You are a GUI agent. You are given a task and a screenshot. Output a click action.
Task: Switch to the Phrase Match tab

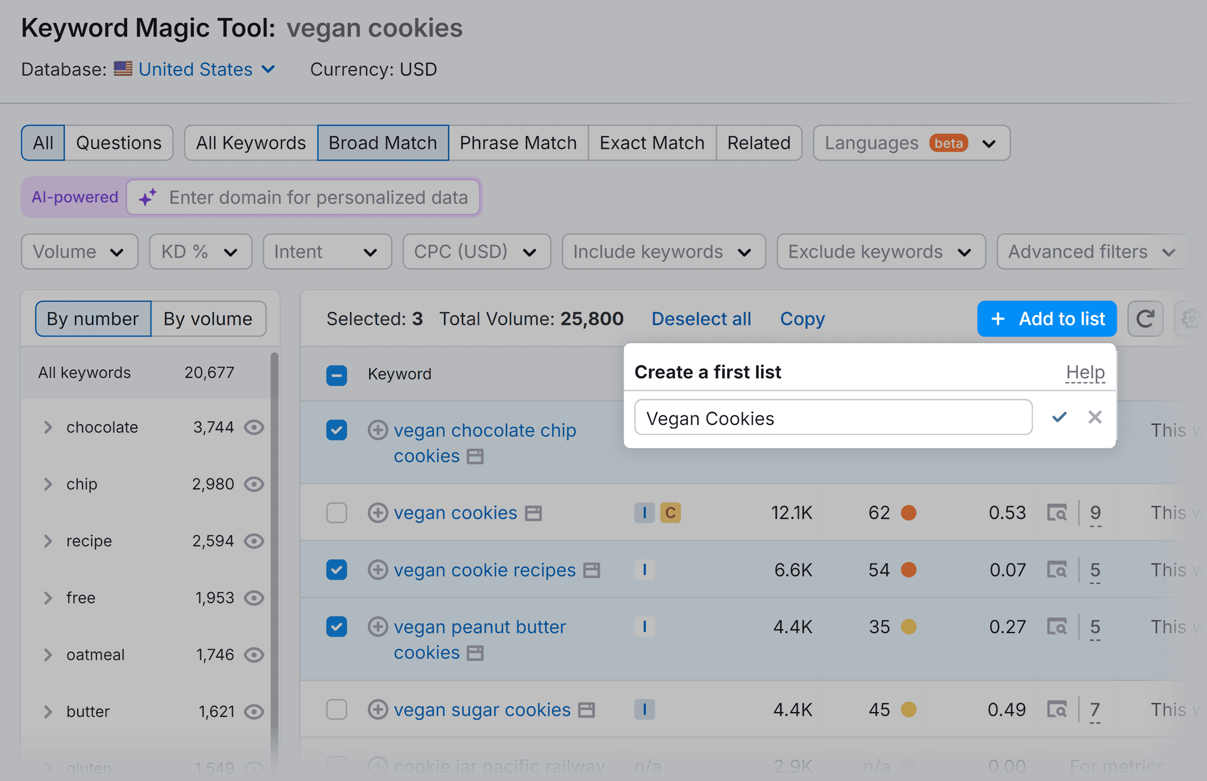[518, 142]
